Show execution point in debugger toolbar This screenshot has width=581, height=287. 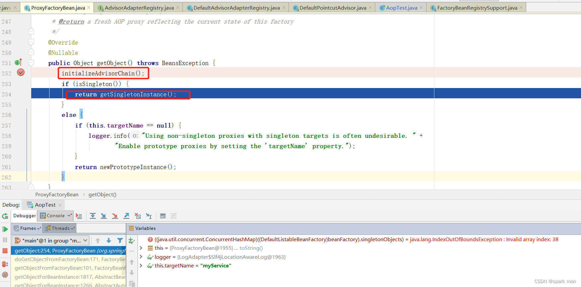[79, 216]
